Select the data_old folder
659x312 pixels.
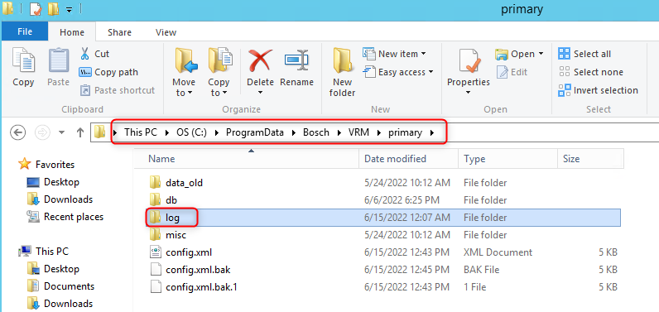pyautogui.click(x=382, y=183)
